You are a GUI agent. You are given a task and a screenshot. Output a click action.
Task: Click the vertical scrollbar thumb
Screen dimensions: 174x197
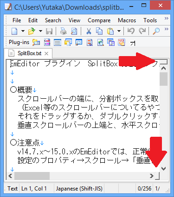164,79
